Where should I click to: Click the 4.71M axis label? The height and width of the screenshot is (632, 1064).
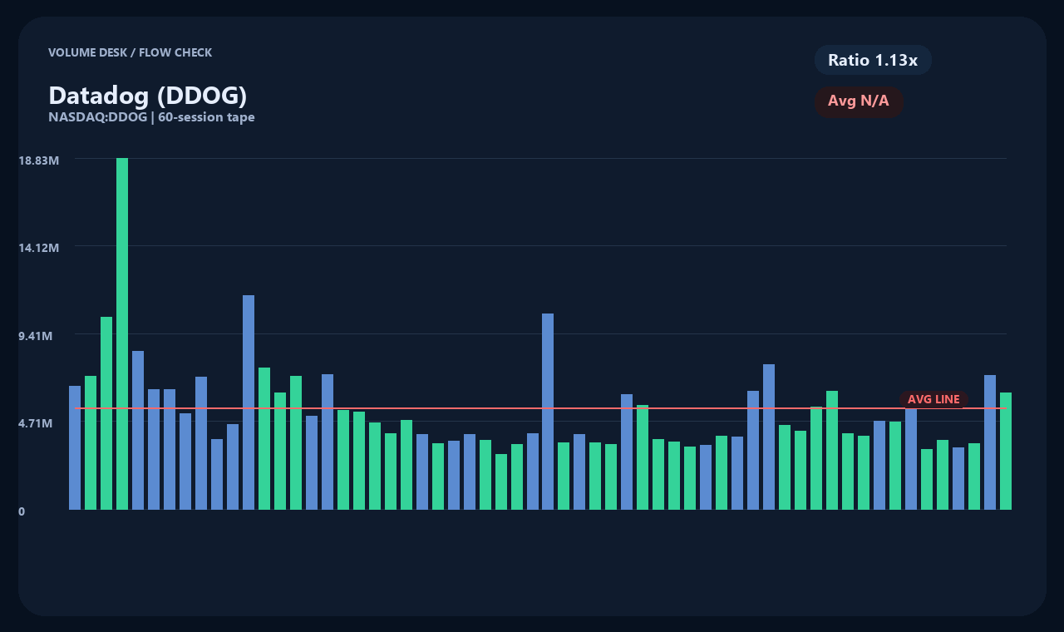35,422
